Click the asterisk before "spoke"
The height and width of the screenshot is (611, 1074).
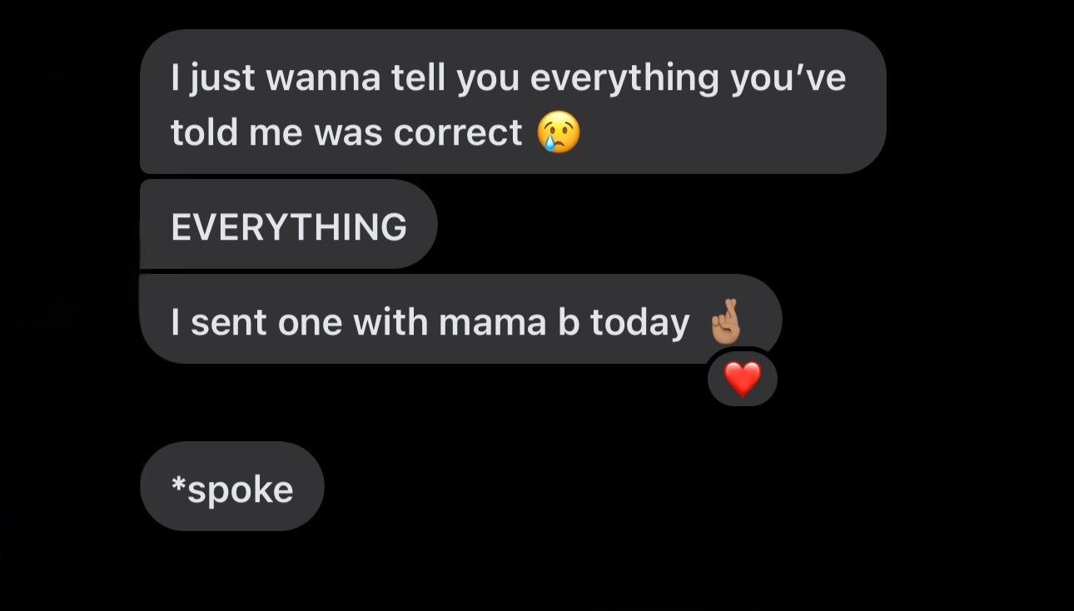point(177,483)
